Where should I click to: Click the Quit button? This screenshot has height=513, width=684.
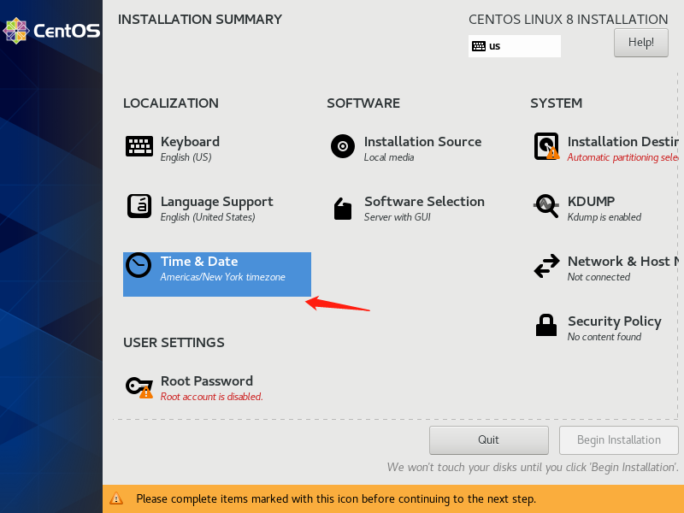488,440
